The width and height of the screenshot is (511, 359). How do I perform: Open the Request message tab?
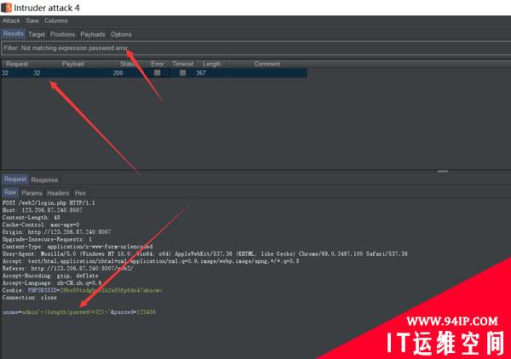click(15, 179)
